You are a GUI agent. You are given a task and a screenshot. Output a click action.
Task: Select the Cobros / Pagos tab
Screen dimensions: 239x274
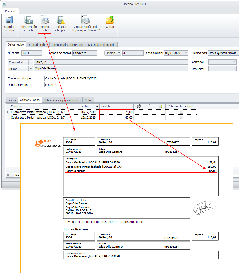click(30, 100)
